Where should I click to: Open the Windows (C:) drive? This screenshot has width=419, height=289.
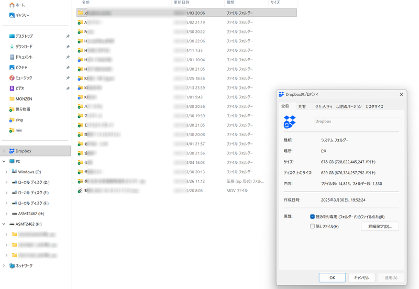click(x=27, y=172)
